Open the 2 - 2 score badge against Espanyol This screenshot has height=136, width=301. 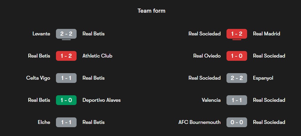(237, 78)
